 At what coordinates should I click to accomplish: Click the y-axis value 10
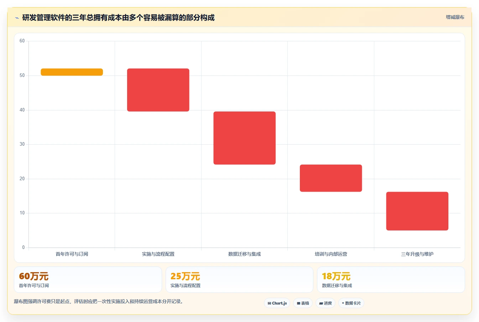[22, 213]
